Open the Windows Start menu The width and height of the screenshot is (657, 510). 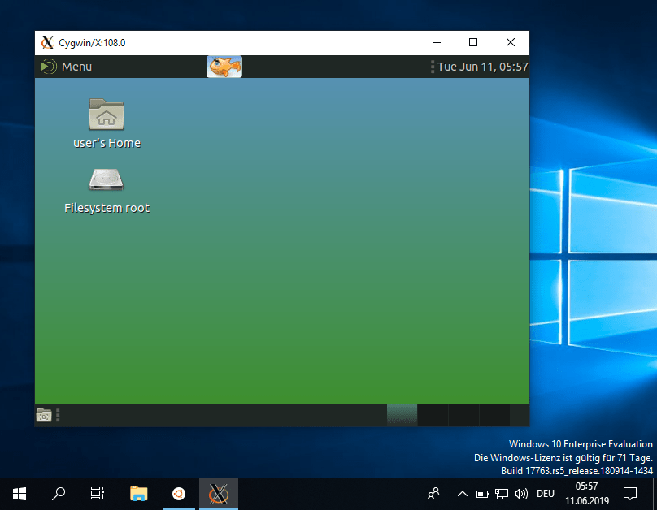[x=18, y=493]
